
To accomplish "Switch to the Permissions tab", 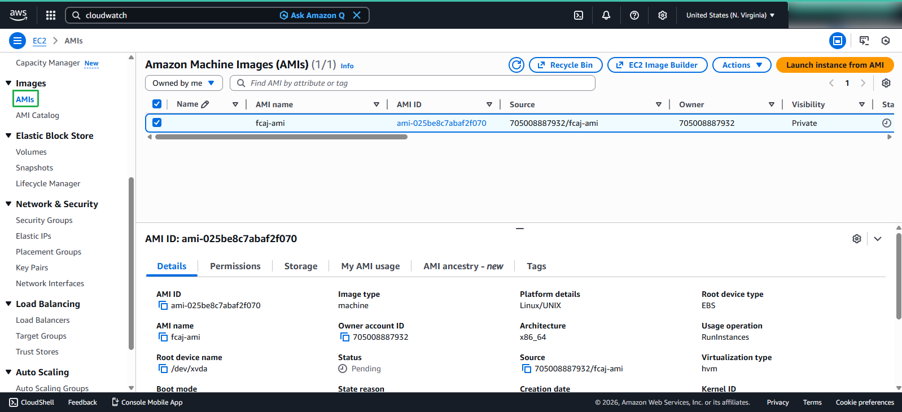I will click(x=235, y=266).
